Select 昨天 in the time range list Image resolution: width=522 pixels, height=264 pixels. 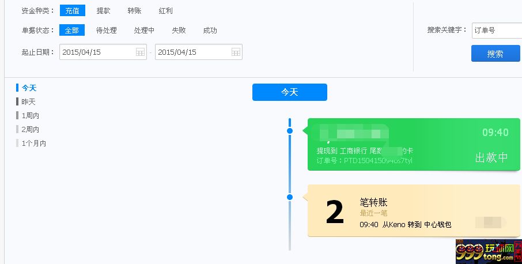[28, 101]
